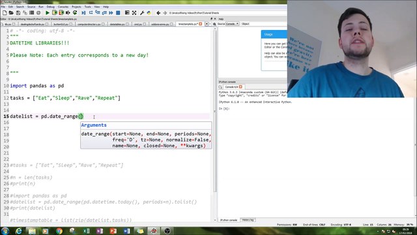Open the Help Source dropdown
The height and width of the screenshot is (235, 417).
232,24
